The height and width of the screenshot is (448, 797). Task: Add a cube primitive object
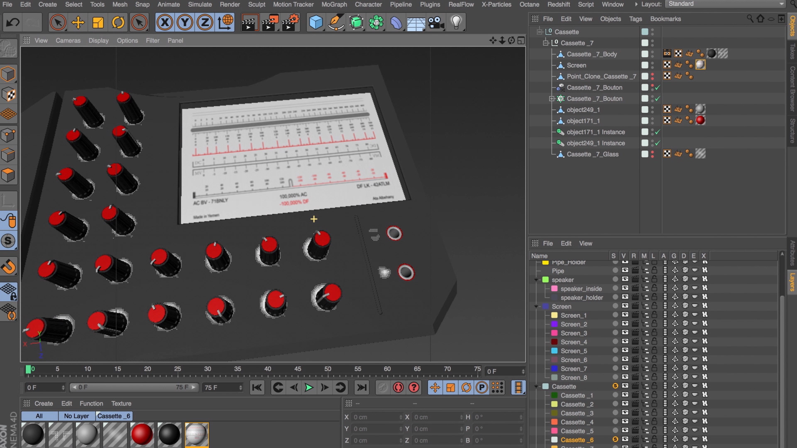(x=315, y=22)
